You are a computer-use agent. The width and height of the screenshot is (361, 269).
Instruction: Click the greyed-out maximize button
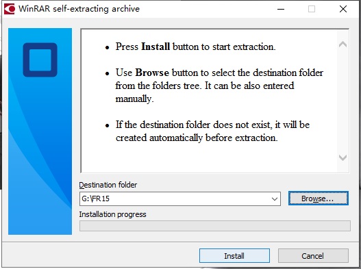coord(312,9)
